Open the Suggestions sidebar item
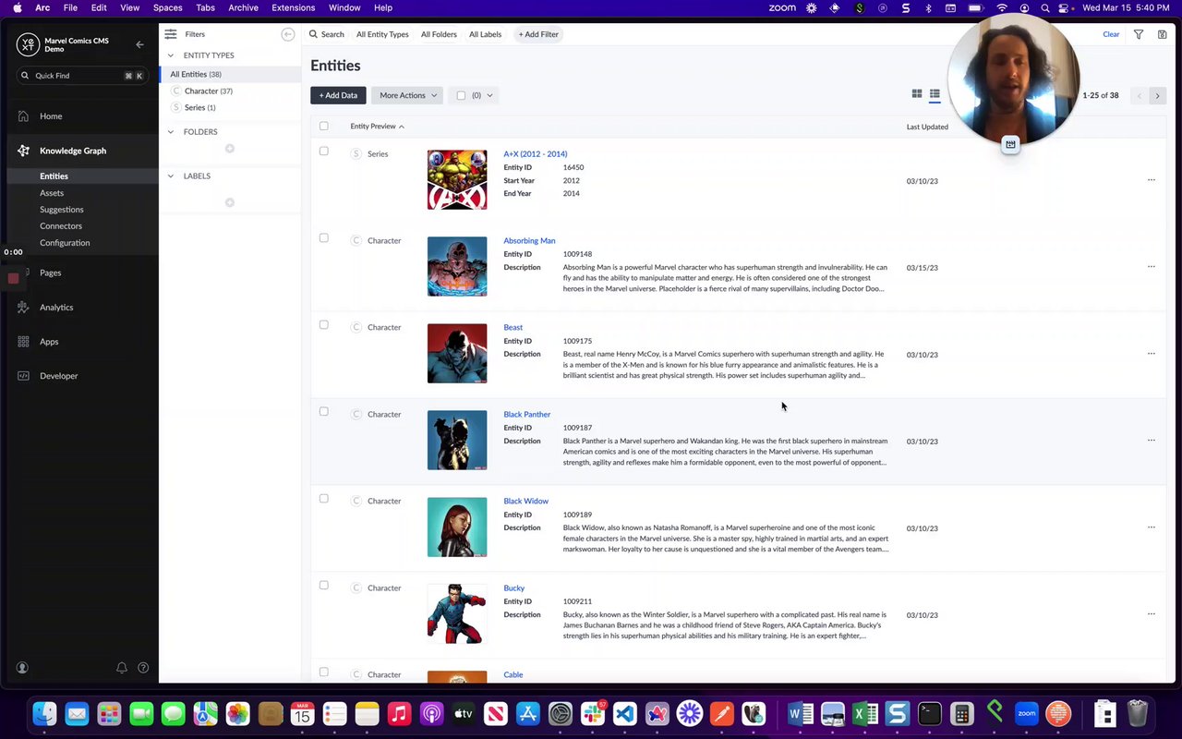This screenshot has width=1182, height=739. point(62,209)
